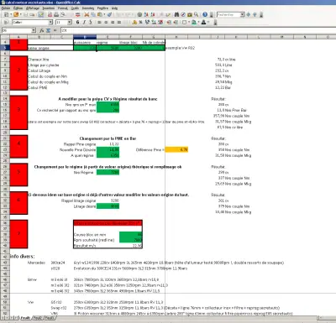Image resolution: width=336 pixels, height=323 pixels.
Task: Toggle horizontal center alignment
Action: [106, 22]
